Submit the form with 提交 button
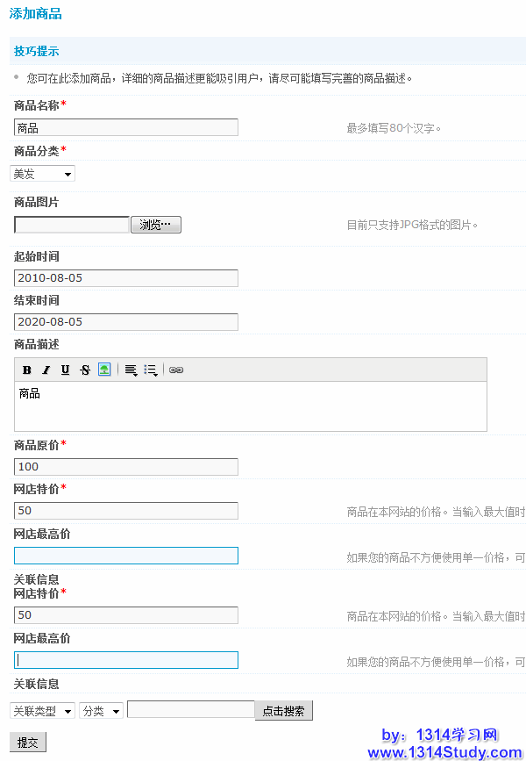 tap(27, 743)
